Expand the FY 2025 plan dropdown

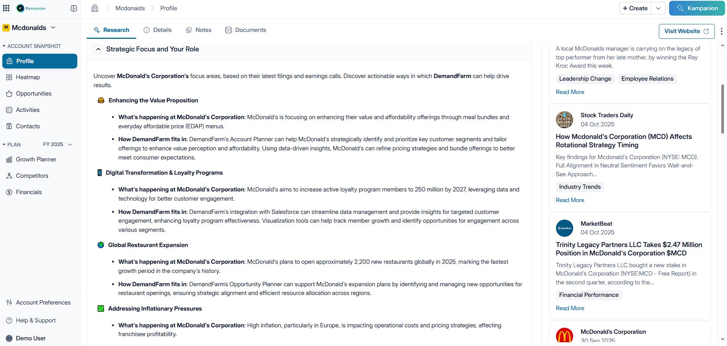click(70, 145)
